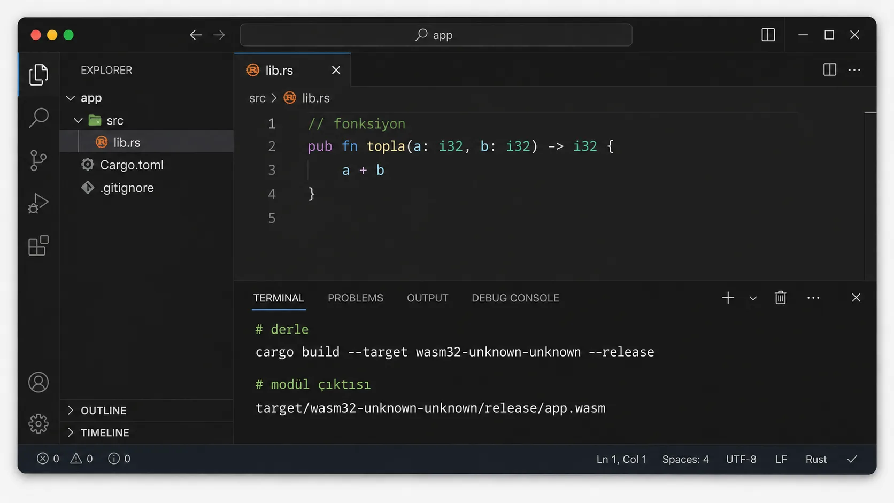Open the Explorer view in activity bar
This screenshot has width=894, height=503.
click(x=38, y=74)
